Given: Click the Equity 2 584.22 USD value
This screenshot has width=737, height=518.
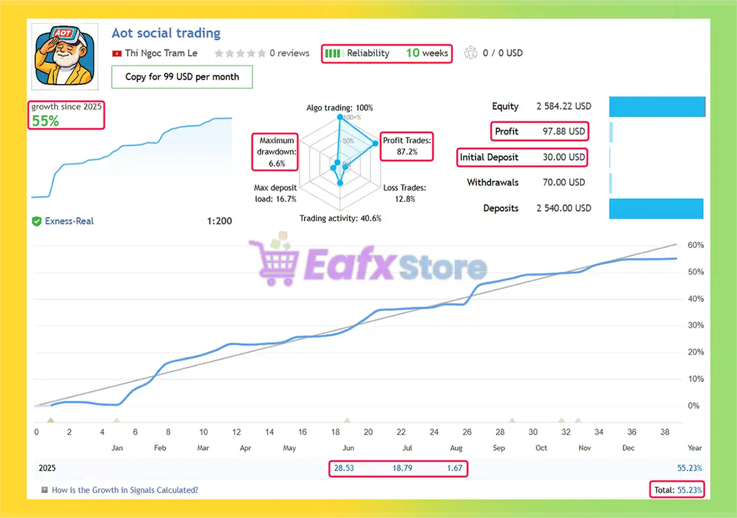Looking at the screenshot, I should [564, 106].
